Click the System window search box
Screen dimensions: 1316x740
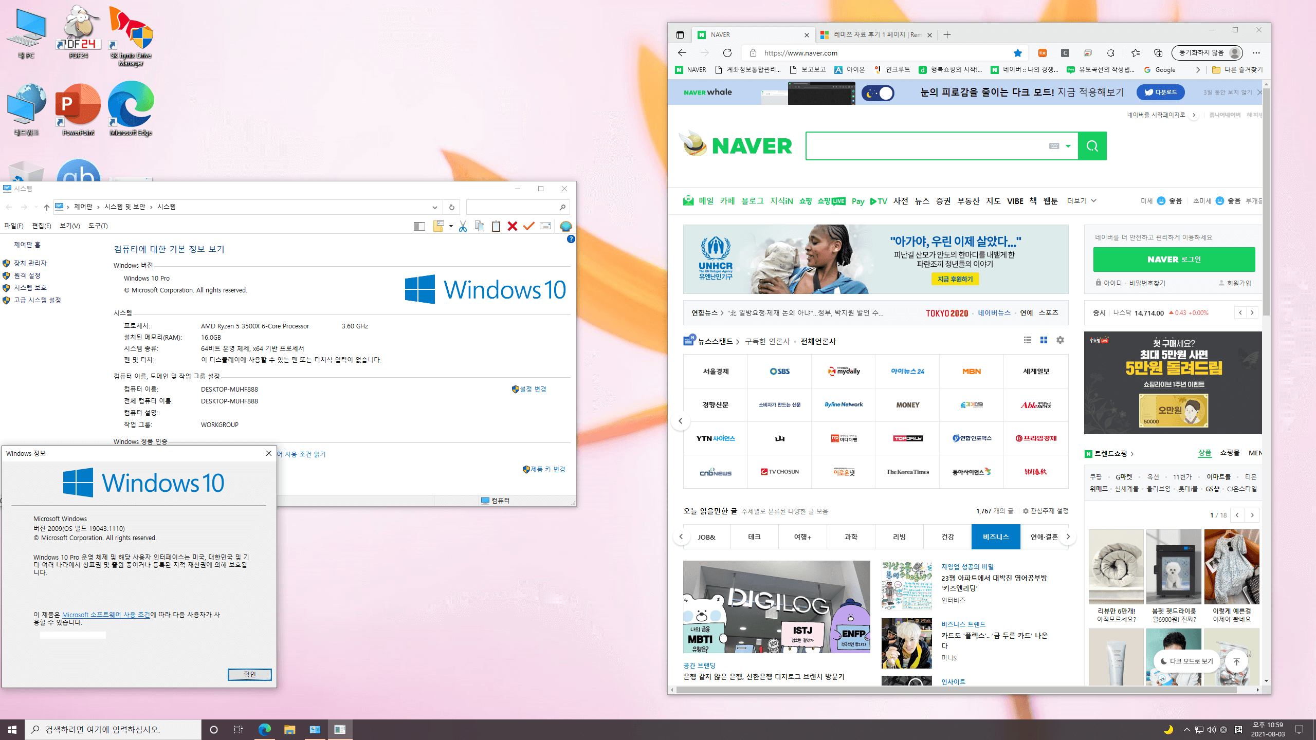click(x=518, y=207)
